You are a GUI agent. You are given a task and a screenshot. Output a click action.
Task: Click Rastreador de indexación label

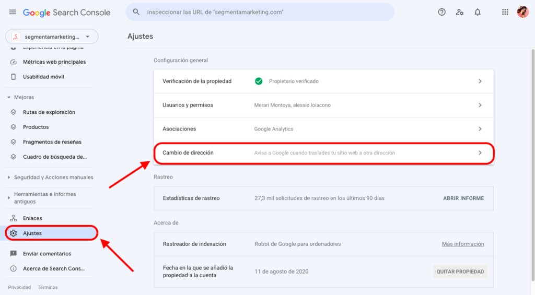point(194,244)
